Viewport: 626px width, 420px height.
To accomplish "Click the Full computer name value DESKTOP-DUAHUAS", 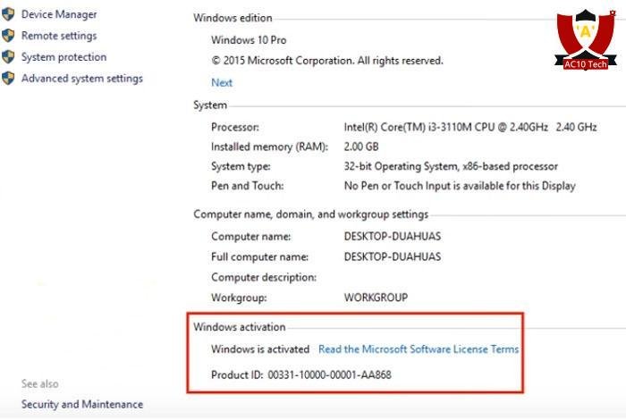I will pyautogui.click(x=393, y=256).
